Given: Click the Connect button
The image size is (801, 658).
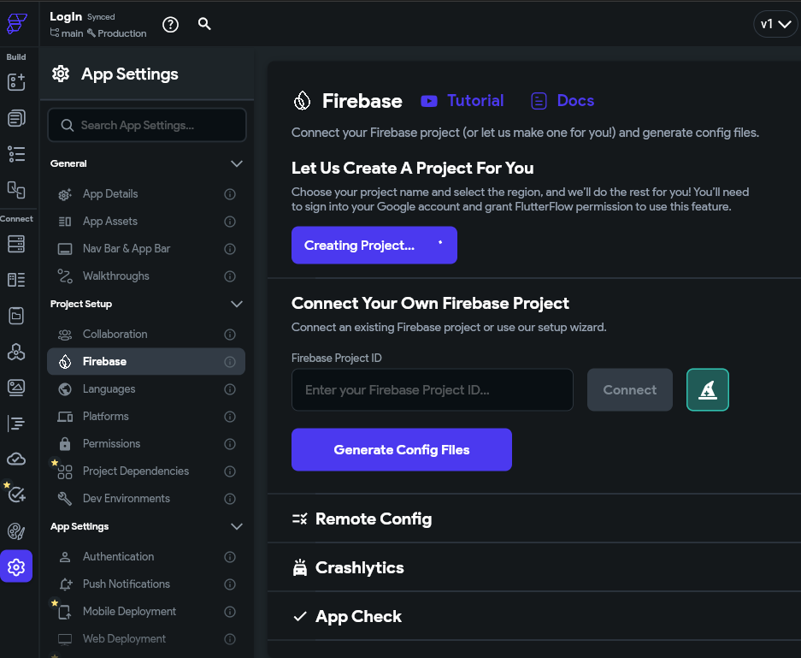Looking at the screenshot, I should pos(629,389).
